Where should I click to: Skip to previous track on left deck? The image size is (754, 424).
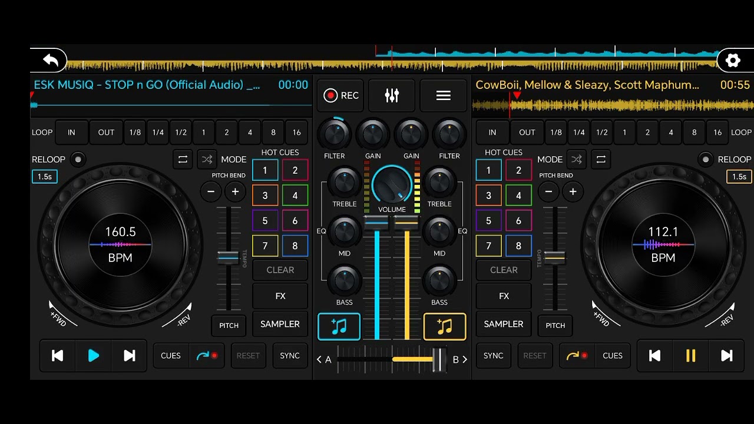pyautogui.click(x=57, y=355)
